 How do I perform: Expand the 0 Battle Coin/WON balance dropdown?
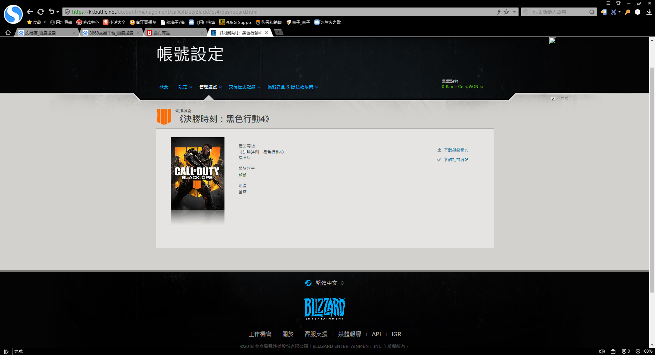point(462,87)
